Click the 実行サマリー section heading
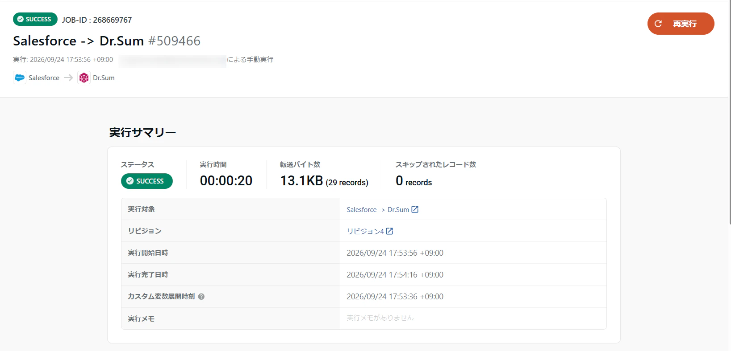Screen dimensions: 731x351 click(143, 133)
